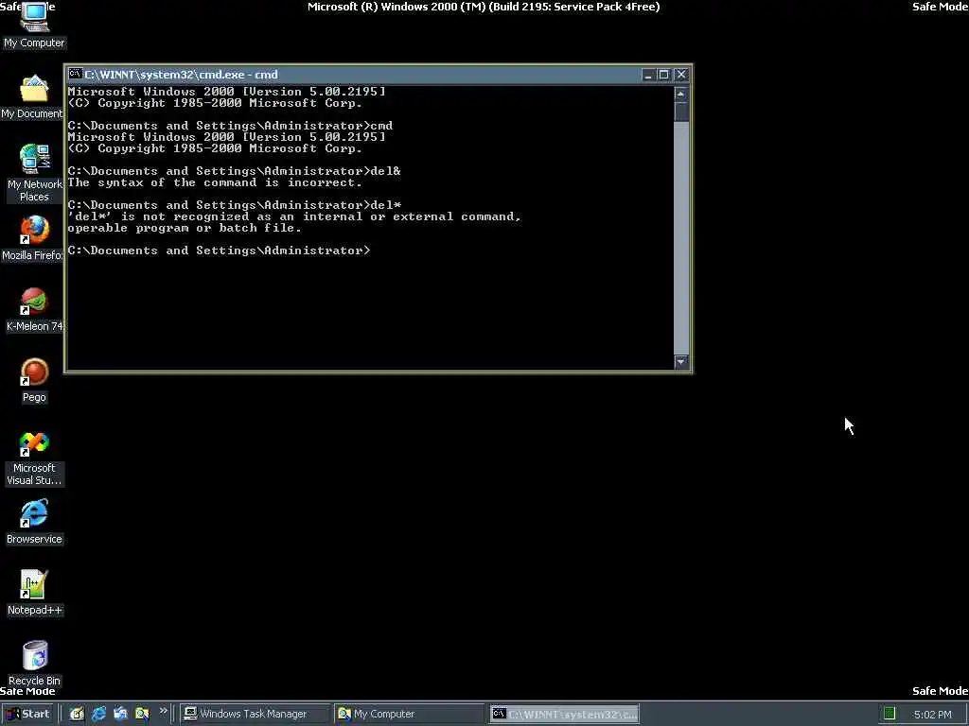Click the cmd.exe title bar system icon
Screen dimensions: 969x726
[75, 74]
